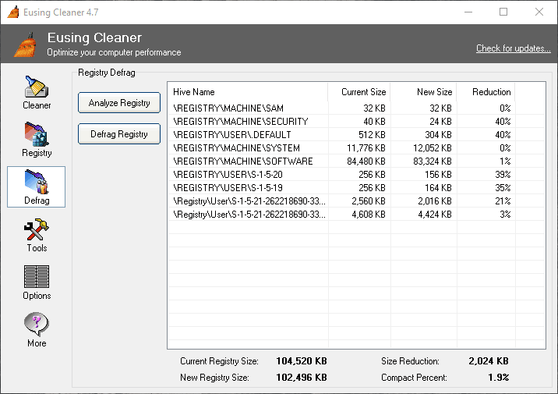Click the 39% reduction value

503,175
